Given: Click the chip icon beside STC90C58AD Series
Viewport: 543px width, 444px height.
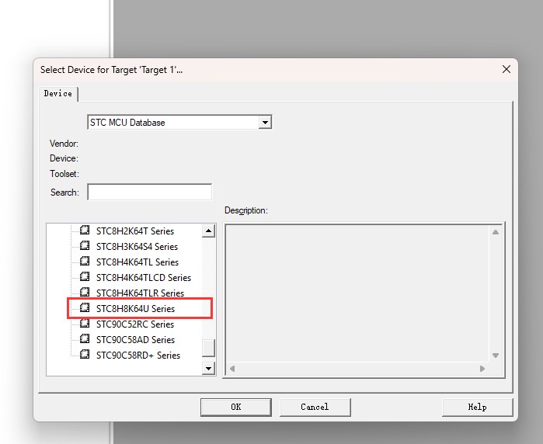Looking at the screenshot, I should tap(85, 338).
